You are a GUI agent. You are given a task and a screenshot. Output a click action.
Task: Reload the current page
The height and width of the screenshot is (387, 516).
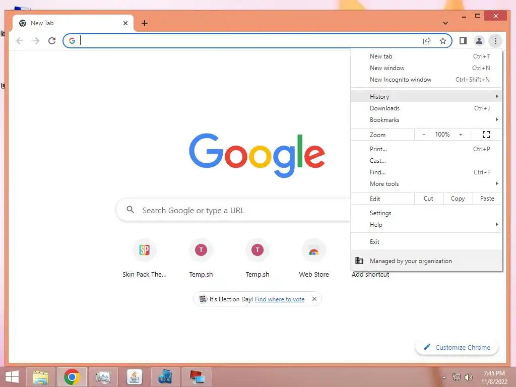click(x=52, y=41)
